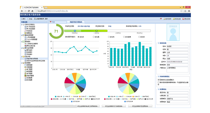Click 矫正监视期内足迹图报告 button
Screen dimensions: 210x113
140,106
